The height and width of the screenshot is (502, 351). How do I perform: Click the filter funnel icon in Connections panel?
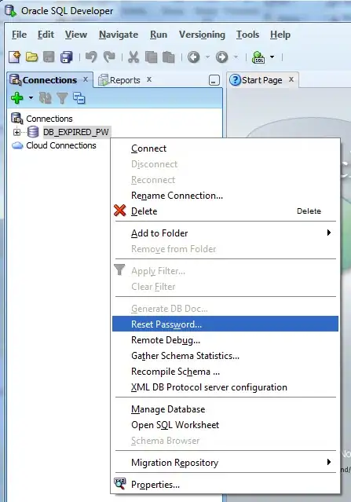point(62,98)
